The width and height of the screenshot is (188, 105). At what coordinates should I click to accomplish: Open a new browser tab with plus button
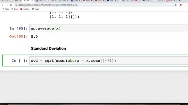[x=179, y=1]
